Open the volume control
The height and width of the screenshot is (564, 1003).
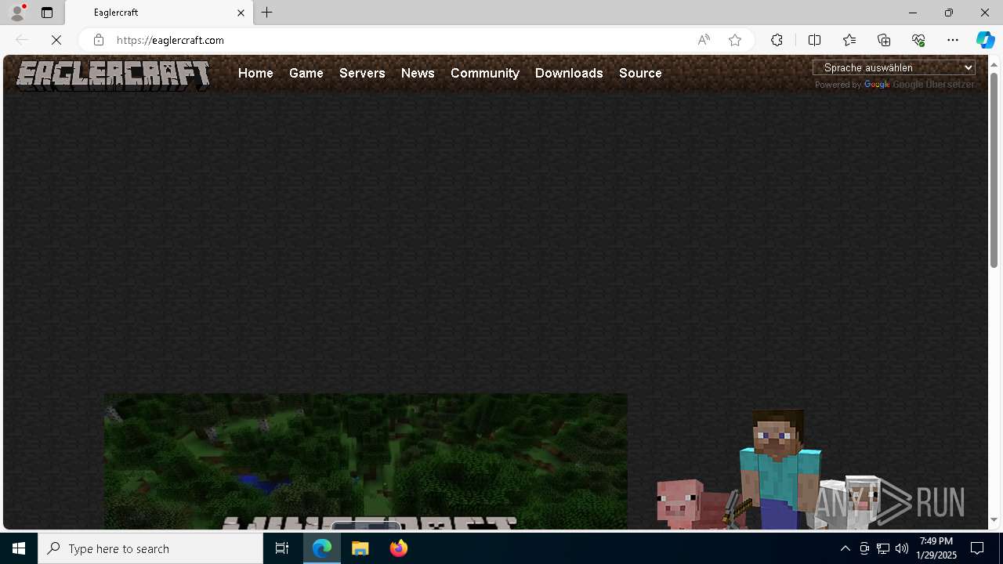[902, 548]
